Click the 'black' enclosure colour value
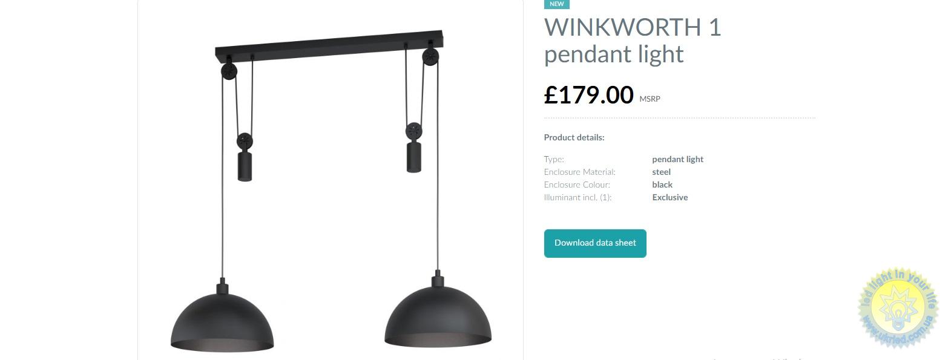The image size is (951, 360). [x=662, y=185]
